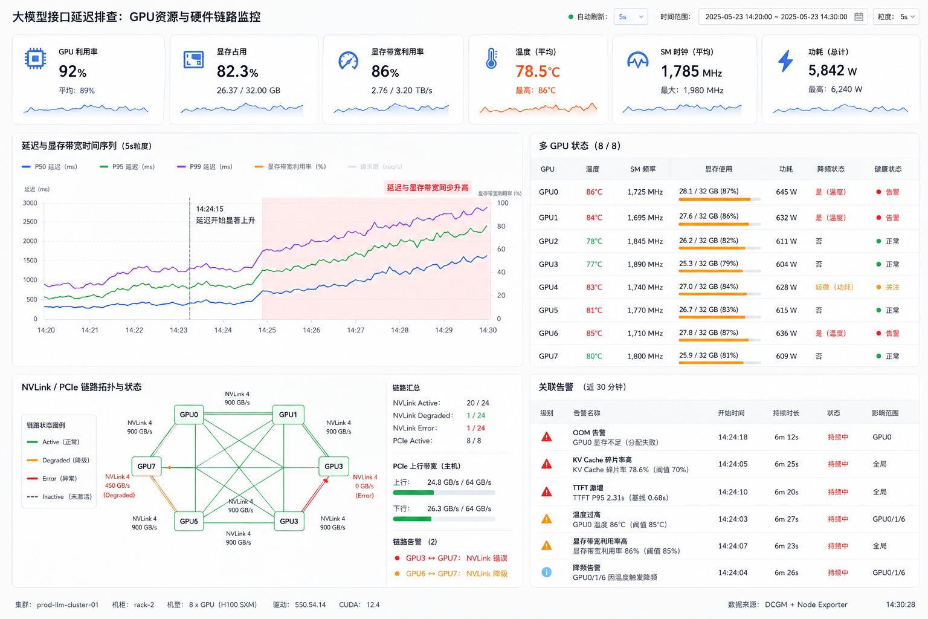Click GPU5 power value 615 W
The image size is (928, 619).
786,310
